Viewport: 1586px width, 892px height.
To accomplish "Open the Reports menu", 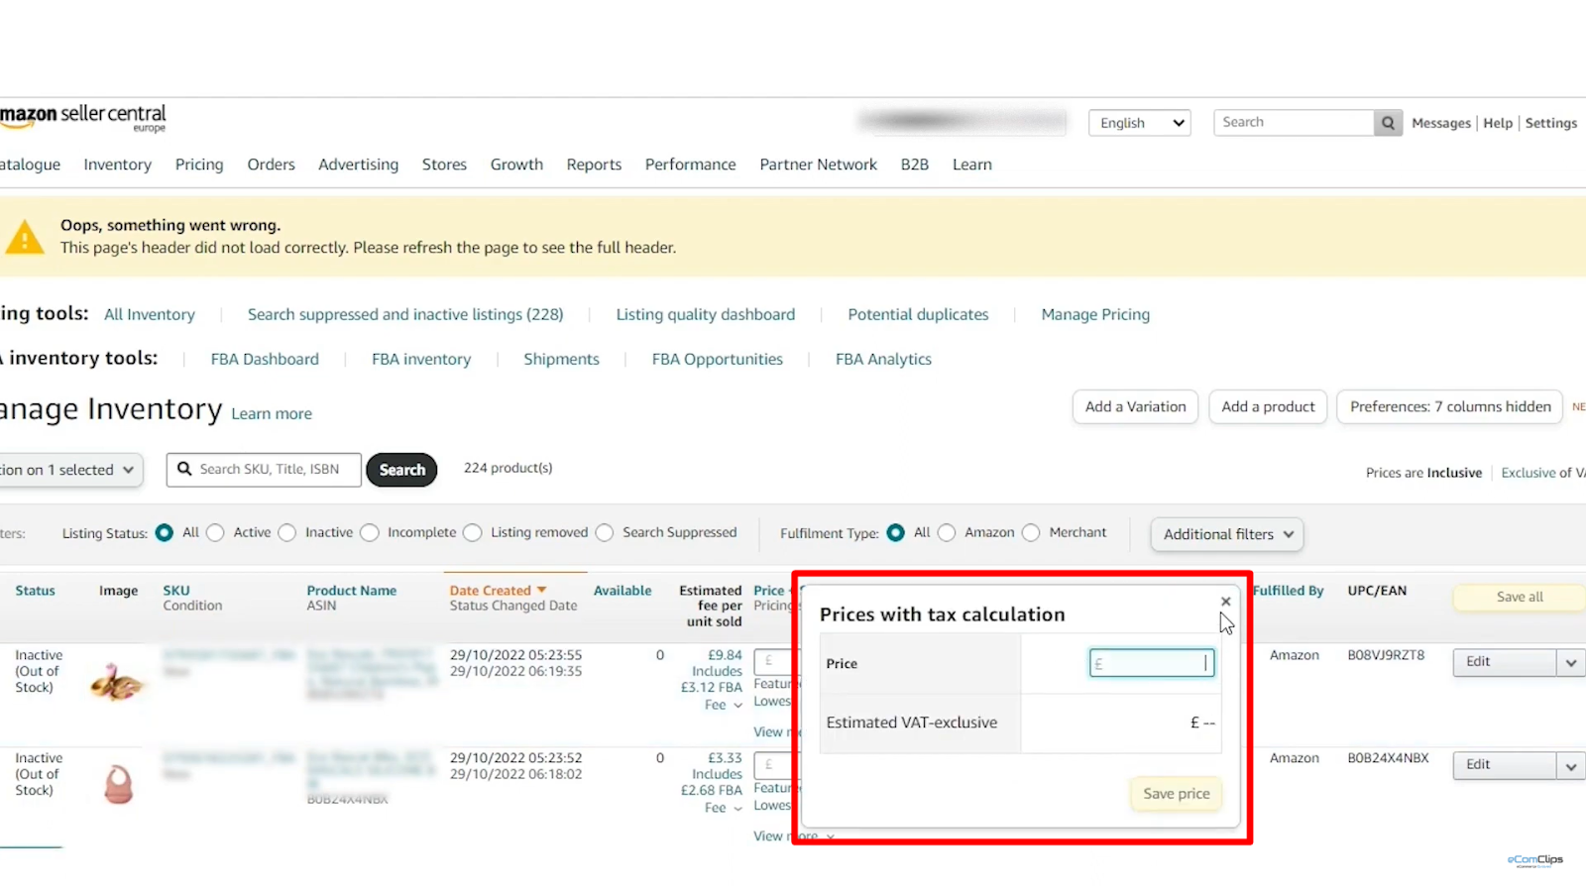I will point(595,165).
